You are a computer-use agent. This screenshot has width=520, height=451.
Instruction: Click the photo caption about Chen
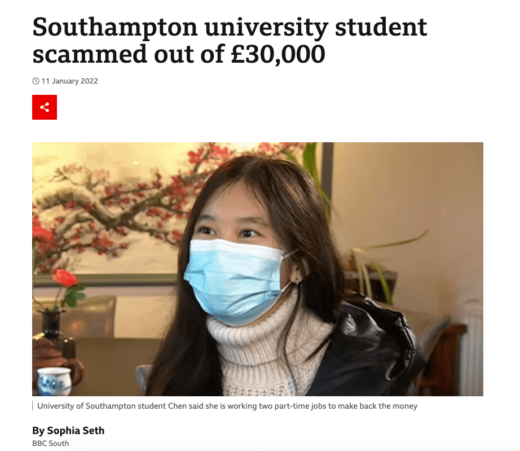click(x=227, y=406)
